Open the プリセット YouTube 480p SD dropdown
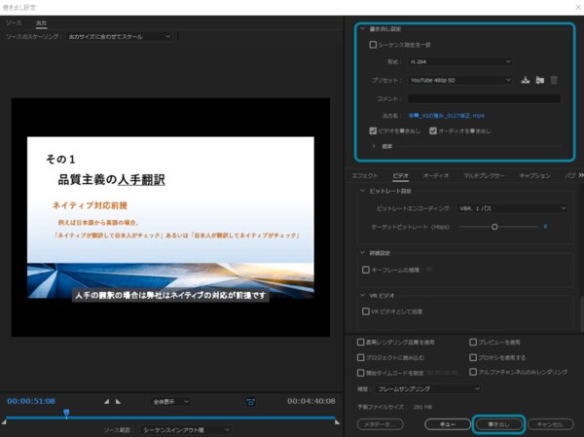 coord(457,80)
